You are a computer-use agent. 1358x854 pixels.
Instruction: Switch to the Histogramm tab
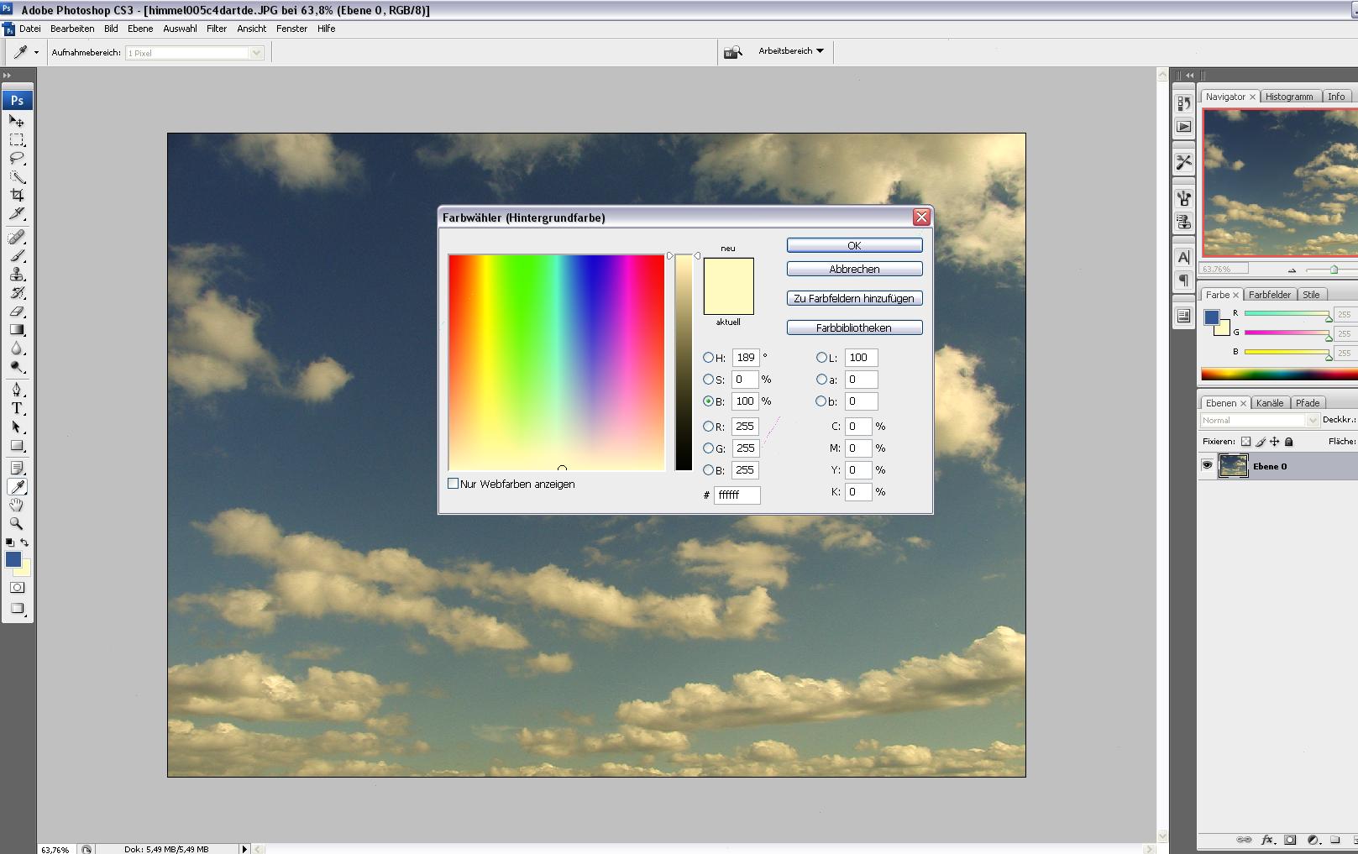coord(1289,97)
